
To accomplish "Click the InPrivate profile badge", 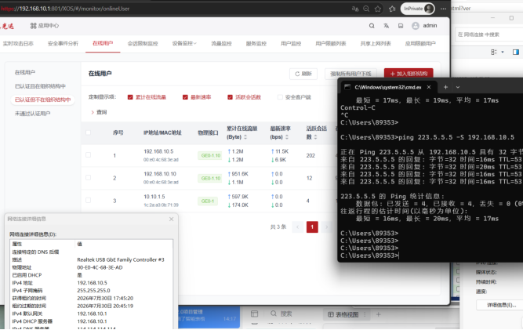I will click(418, 9).
